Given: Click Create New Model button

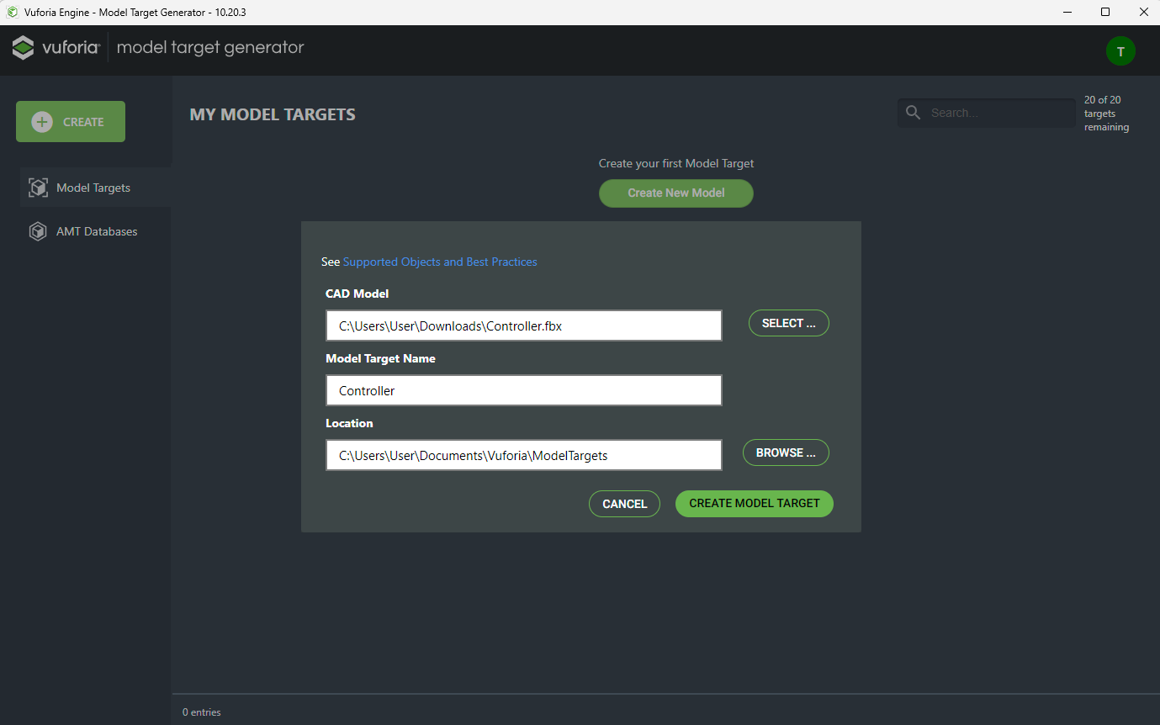Looking at the screenshot, I should (676, 193).
